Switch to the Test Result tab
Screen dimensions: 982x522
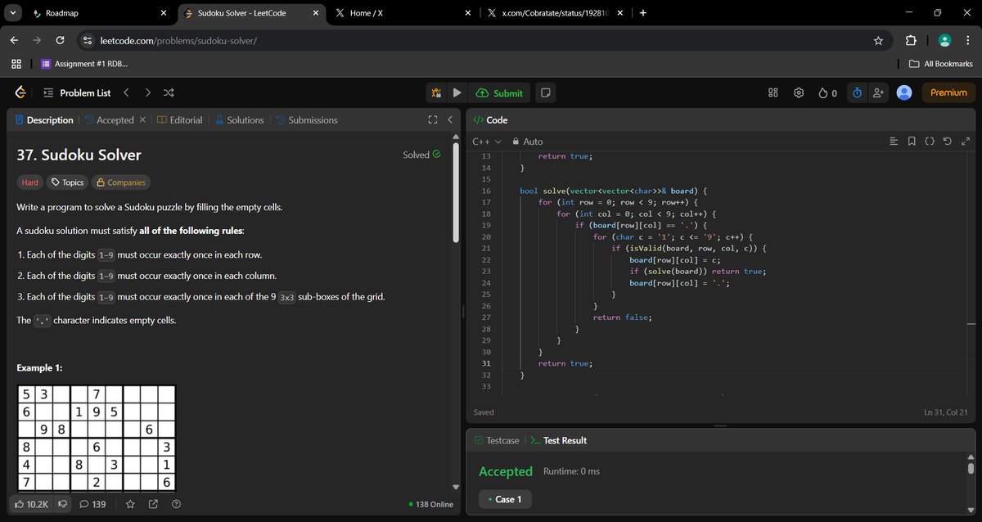pos(558,440)
